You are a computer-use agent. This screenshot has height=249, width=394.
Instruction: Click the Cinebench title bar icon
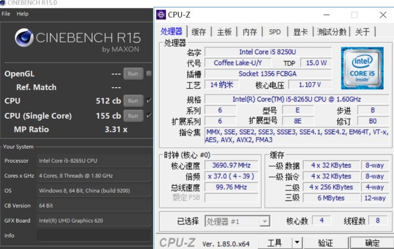coord(2,3)
